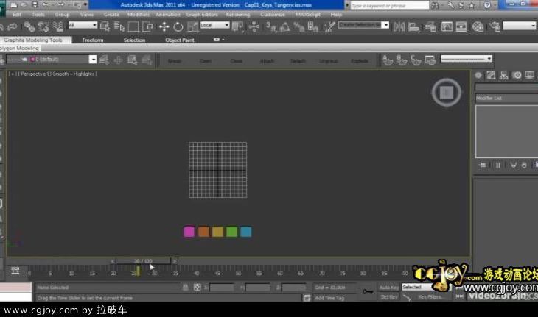
Task: Click the Use Pivot Point Center icon
Action: point(237,26)
